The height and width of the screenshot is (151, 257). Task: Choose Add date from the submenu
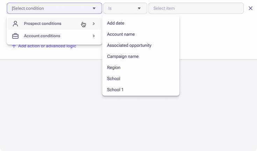116,23
